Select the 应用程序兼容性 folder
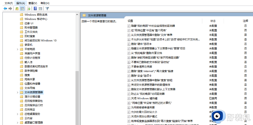 pos(31,101)
